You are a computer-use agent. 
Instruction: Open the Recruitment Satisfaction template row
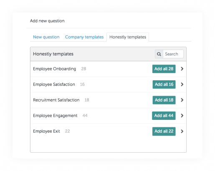click(x=108, y=100)
